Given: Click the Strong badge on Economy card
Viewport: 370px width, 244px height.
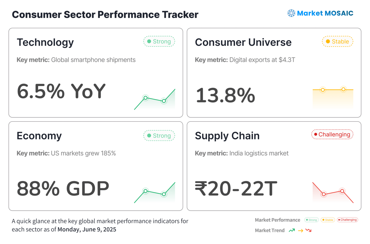Looking at the screenshot, I should tap(159, 136).
